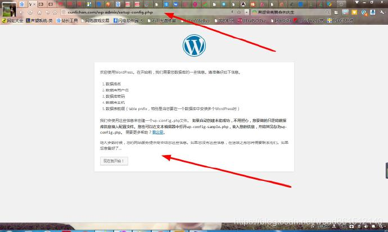
Task: Switch to the tab with the black 'A' icon
Action: click(243, 4)
